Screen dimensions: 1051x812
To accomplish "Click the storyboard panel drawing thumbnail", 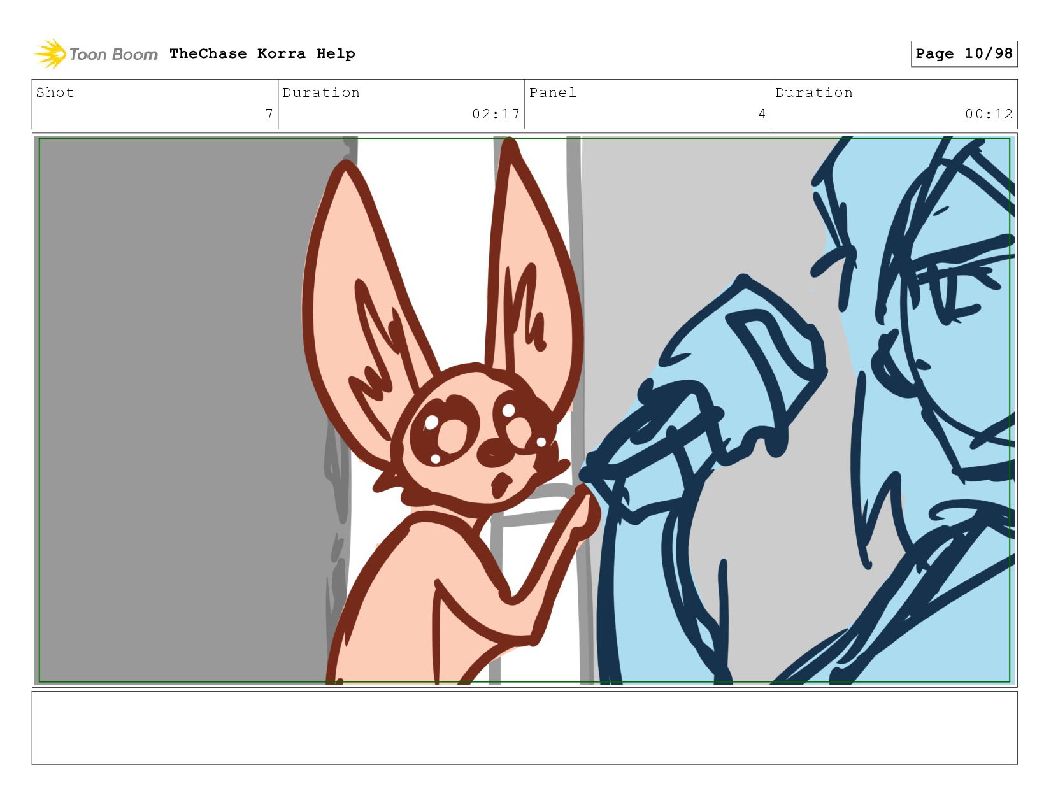I will point(524,410).
